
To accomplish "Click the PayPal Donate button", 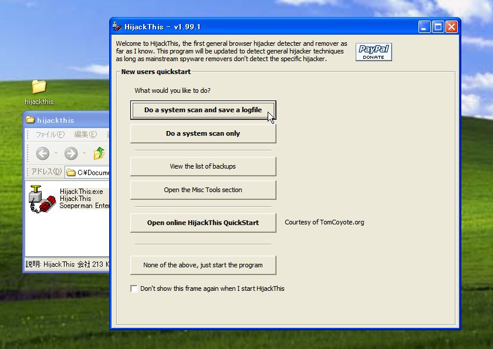I will (373, 52).
